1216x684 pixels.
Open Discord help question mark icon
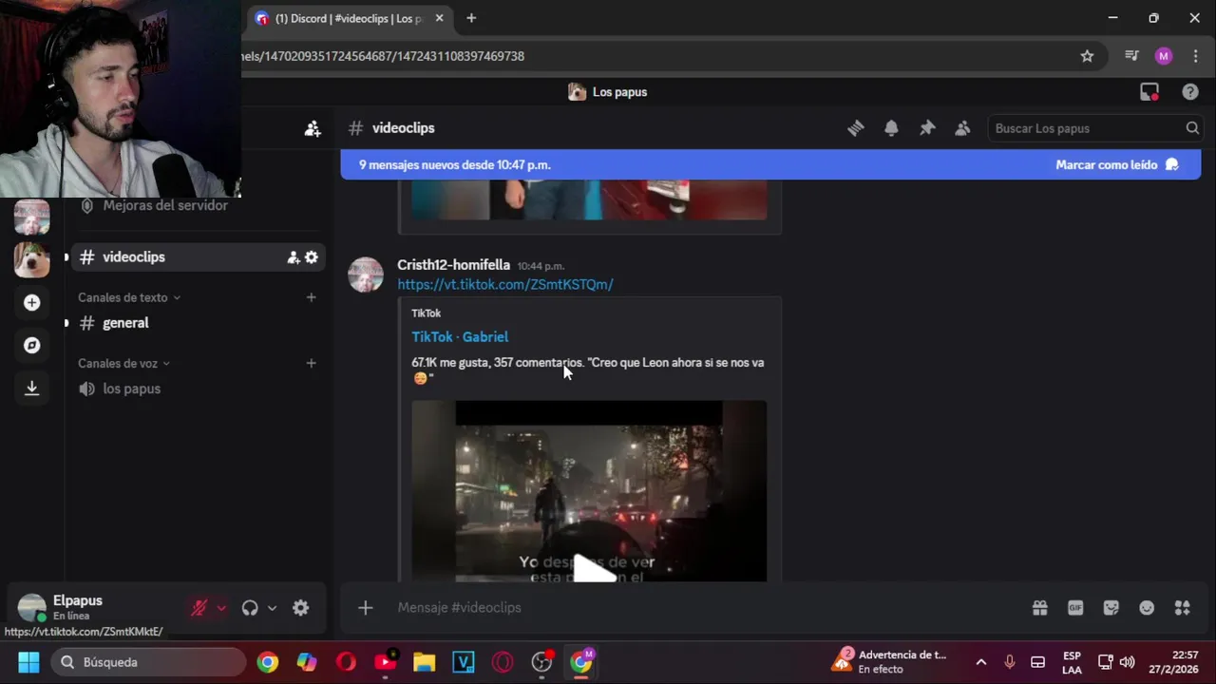click(x=1190, y=92)
